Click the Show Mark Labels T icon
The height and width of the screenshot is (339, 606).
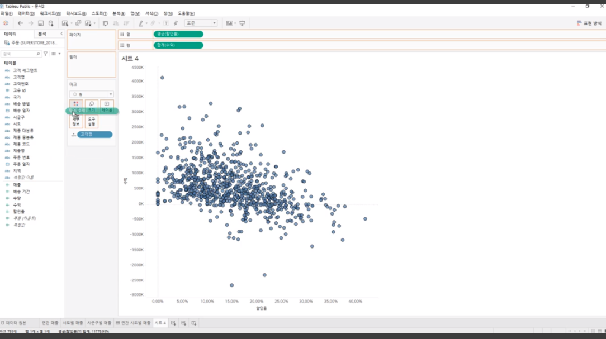166,23
